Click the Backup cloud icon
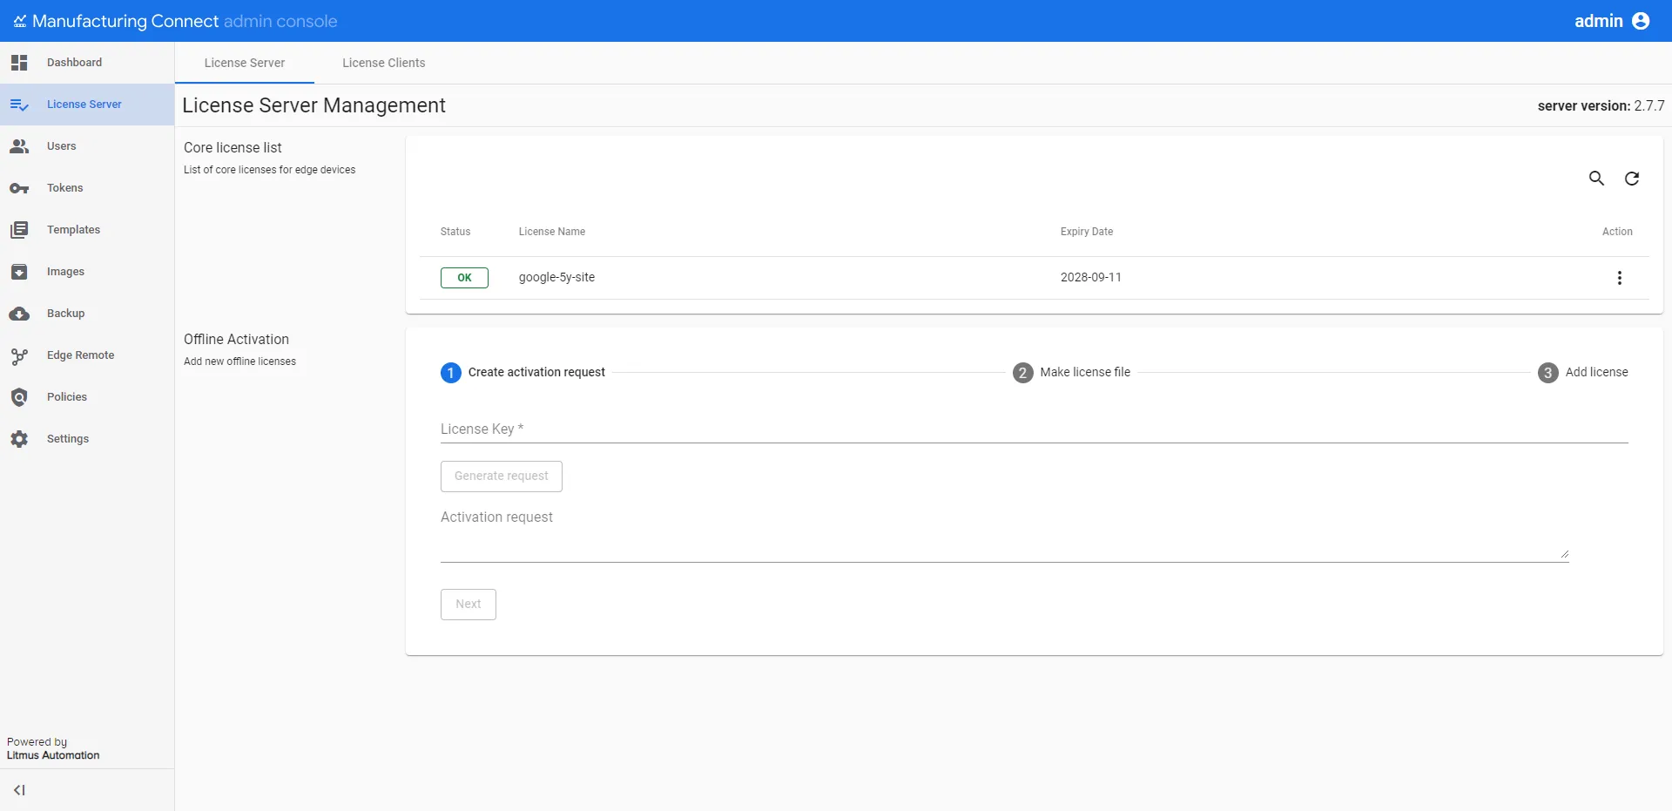The width and height of the screenshot is (1672, 811). [19, 314]
